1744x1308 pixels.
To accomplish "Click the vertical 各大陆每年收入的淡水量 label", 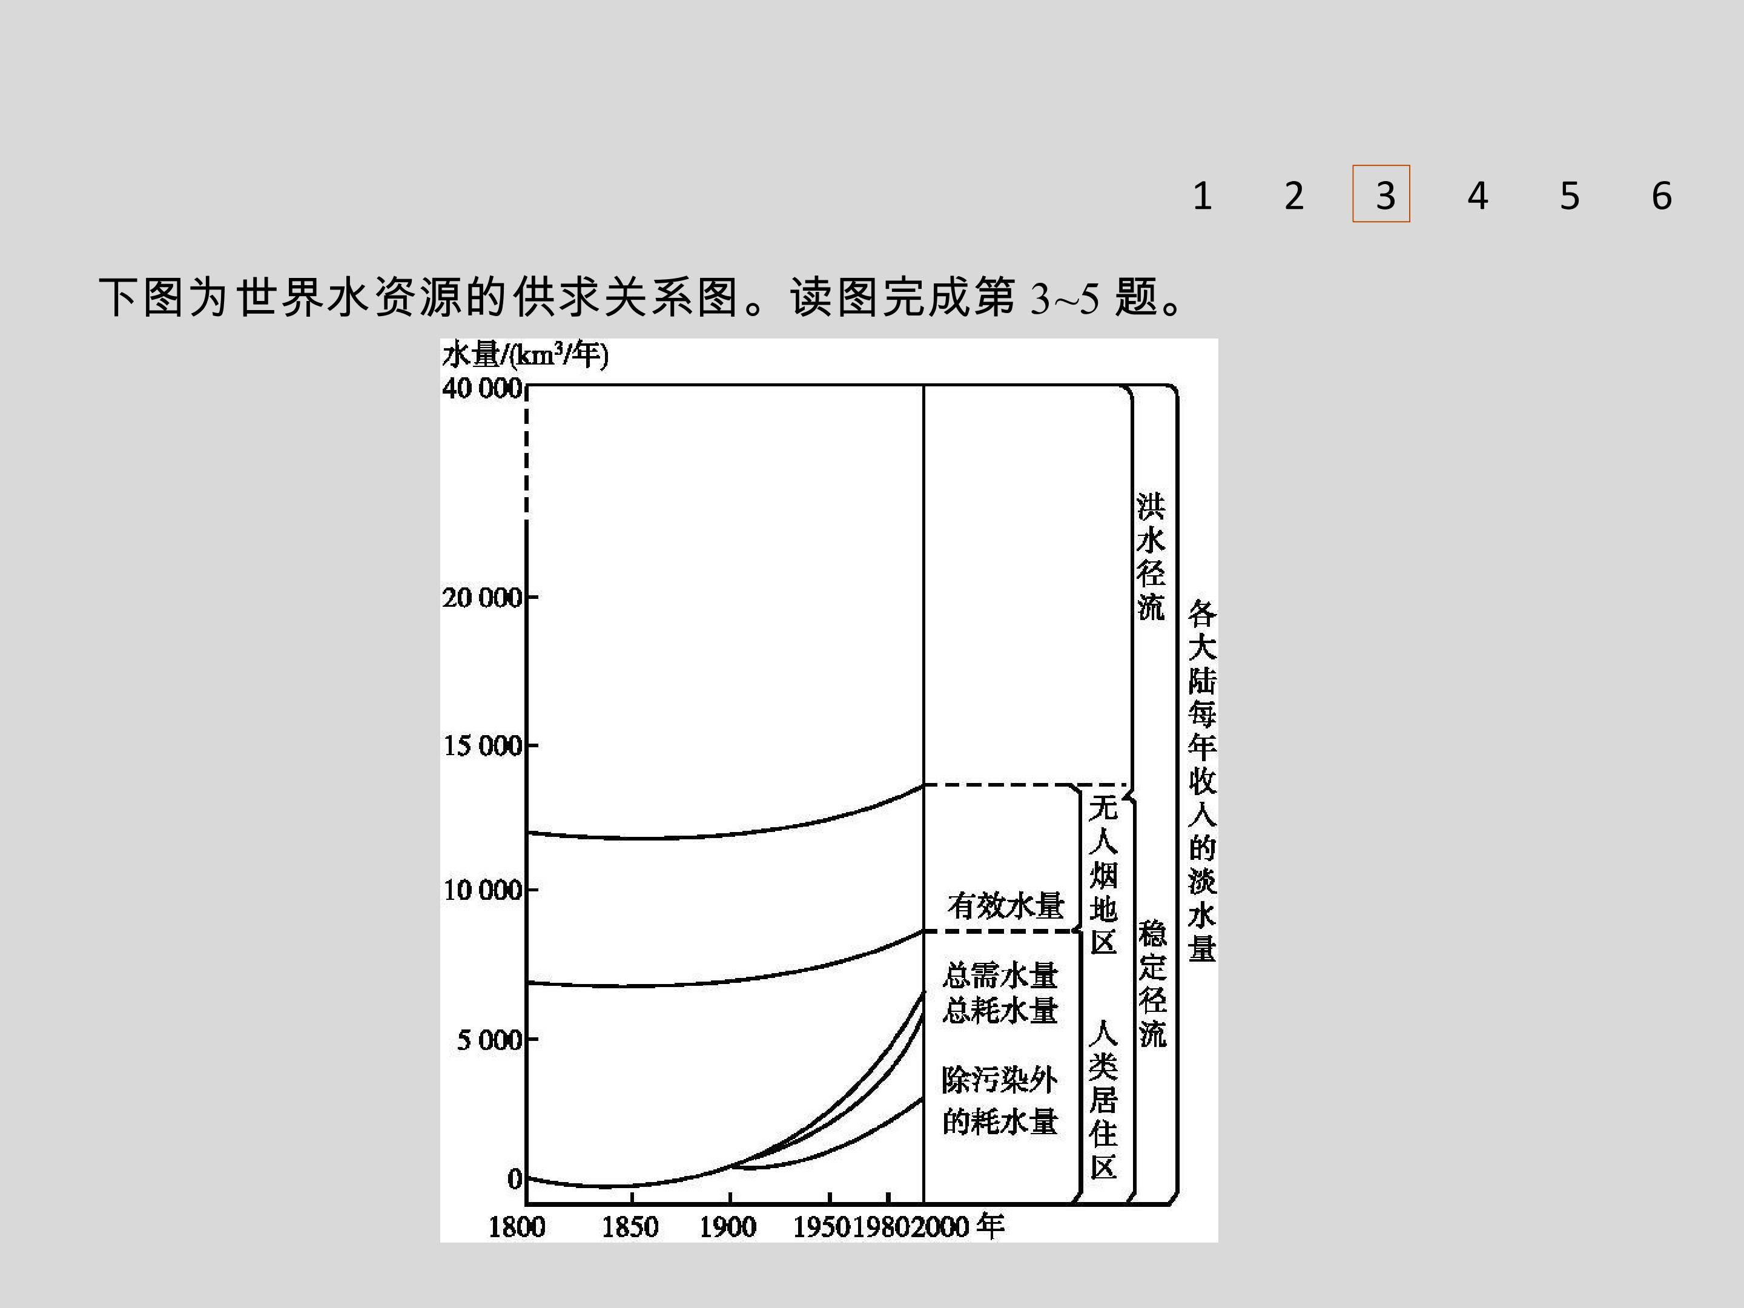I will coord(1203,780).
